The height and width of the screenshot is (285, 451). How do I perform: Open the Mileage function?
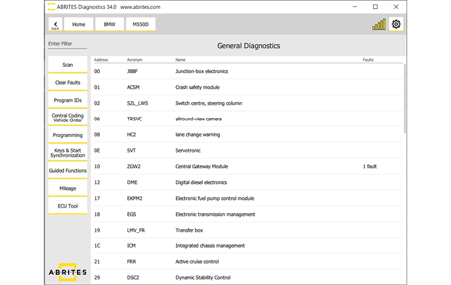click(x=67, y=189)
